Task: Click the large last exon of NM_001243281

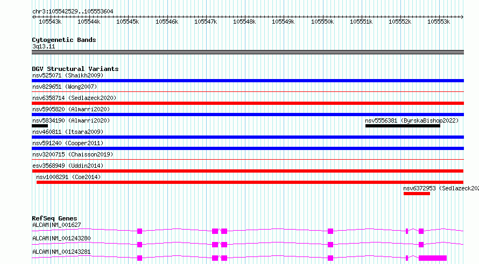Action: click(x=433, y=258)
